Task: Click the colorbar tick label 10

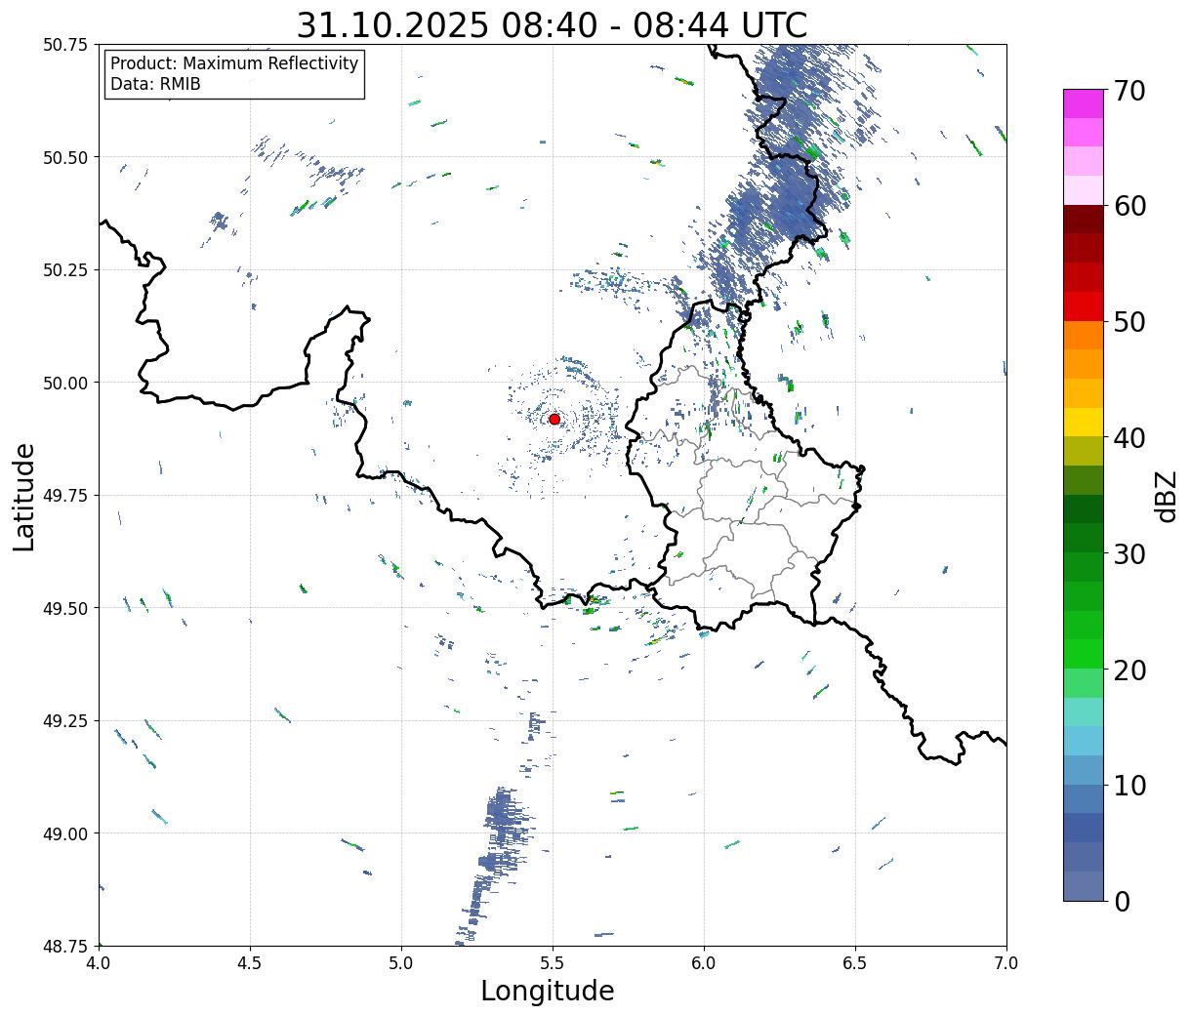Action: [1128, 785]
